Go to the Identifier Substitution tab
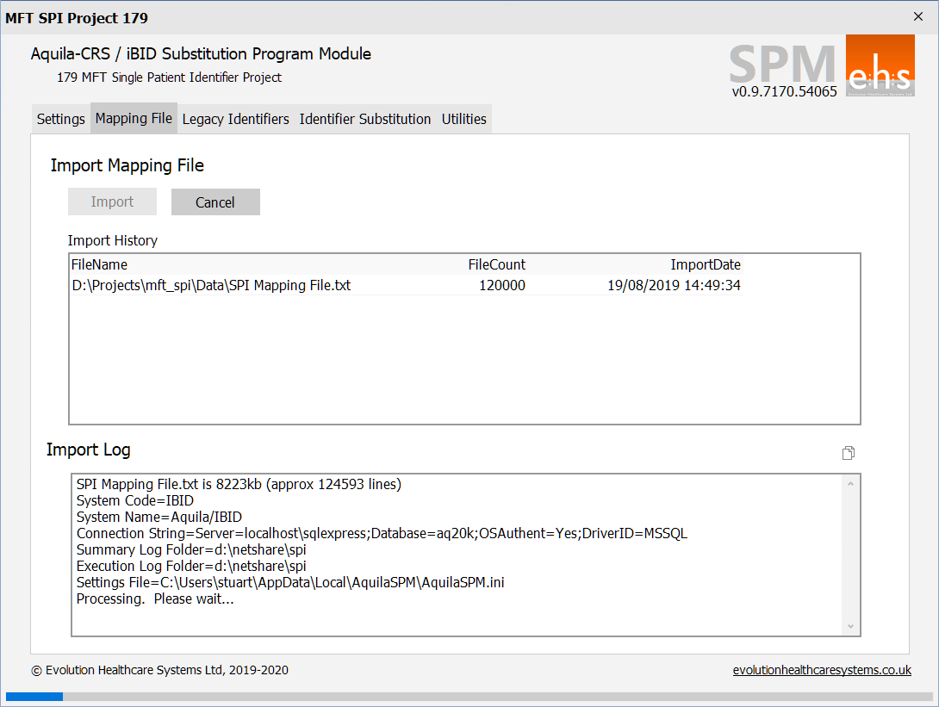The width and height of the screenshot is (939, 707). click(x=364, y=119)
